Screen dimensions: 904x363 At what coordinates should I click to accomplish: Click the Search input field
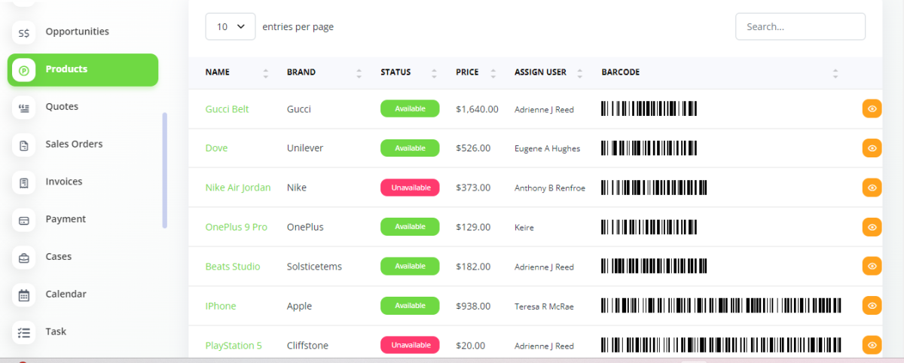pos(800,26)
